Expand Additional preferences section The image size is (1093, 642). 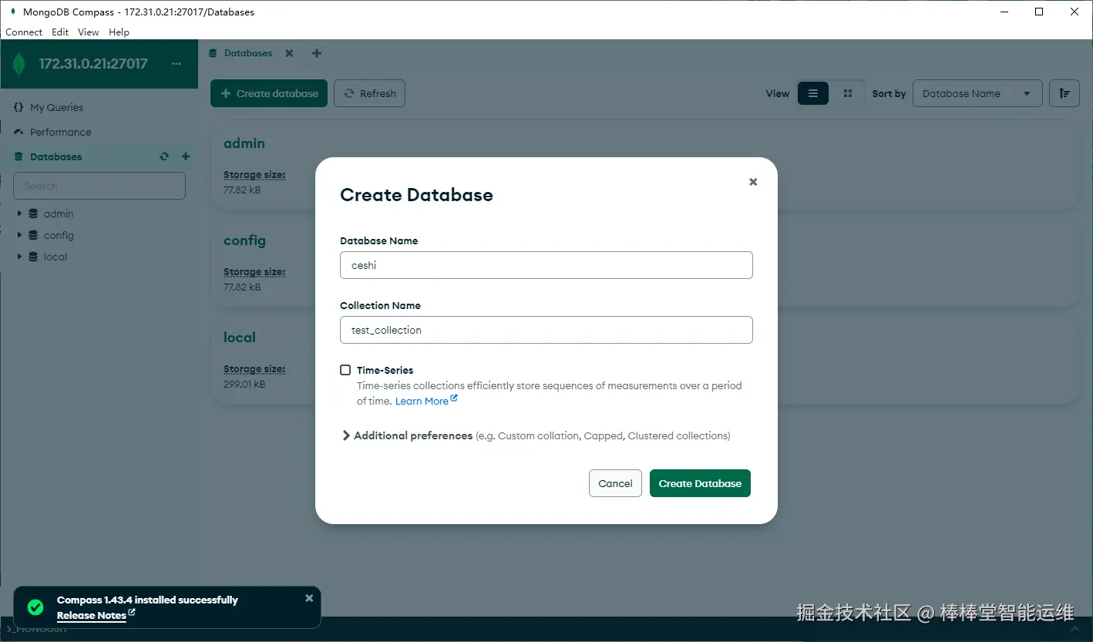click(x=346, y=435)
